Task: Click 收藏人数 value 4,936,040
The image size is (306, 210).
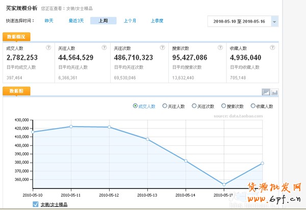Action: [245, 58]
